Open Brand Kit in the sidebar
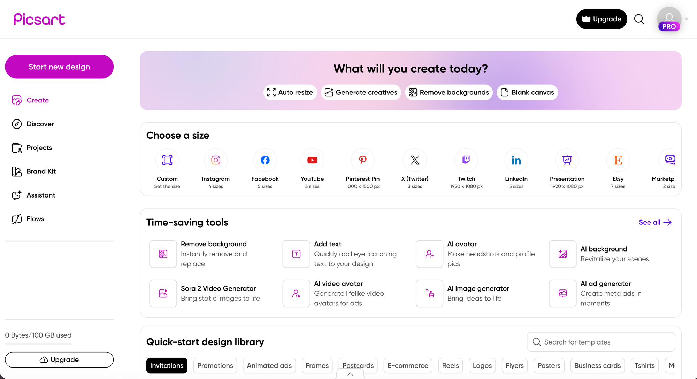 (41, 171)
